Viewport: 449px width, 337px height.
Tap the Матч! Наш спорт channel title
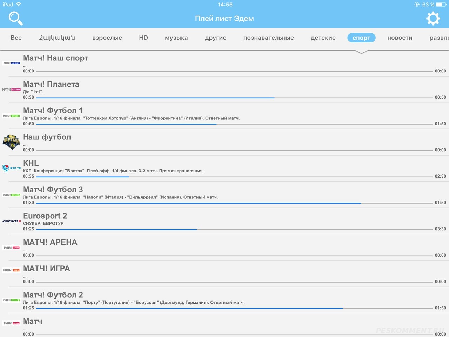(x=55, y=58)
